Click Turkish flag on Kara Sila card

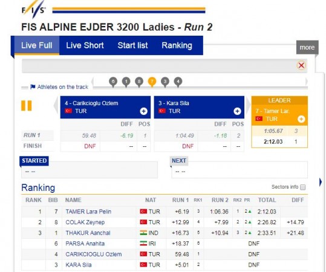pos(162,111)
